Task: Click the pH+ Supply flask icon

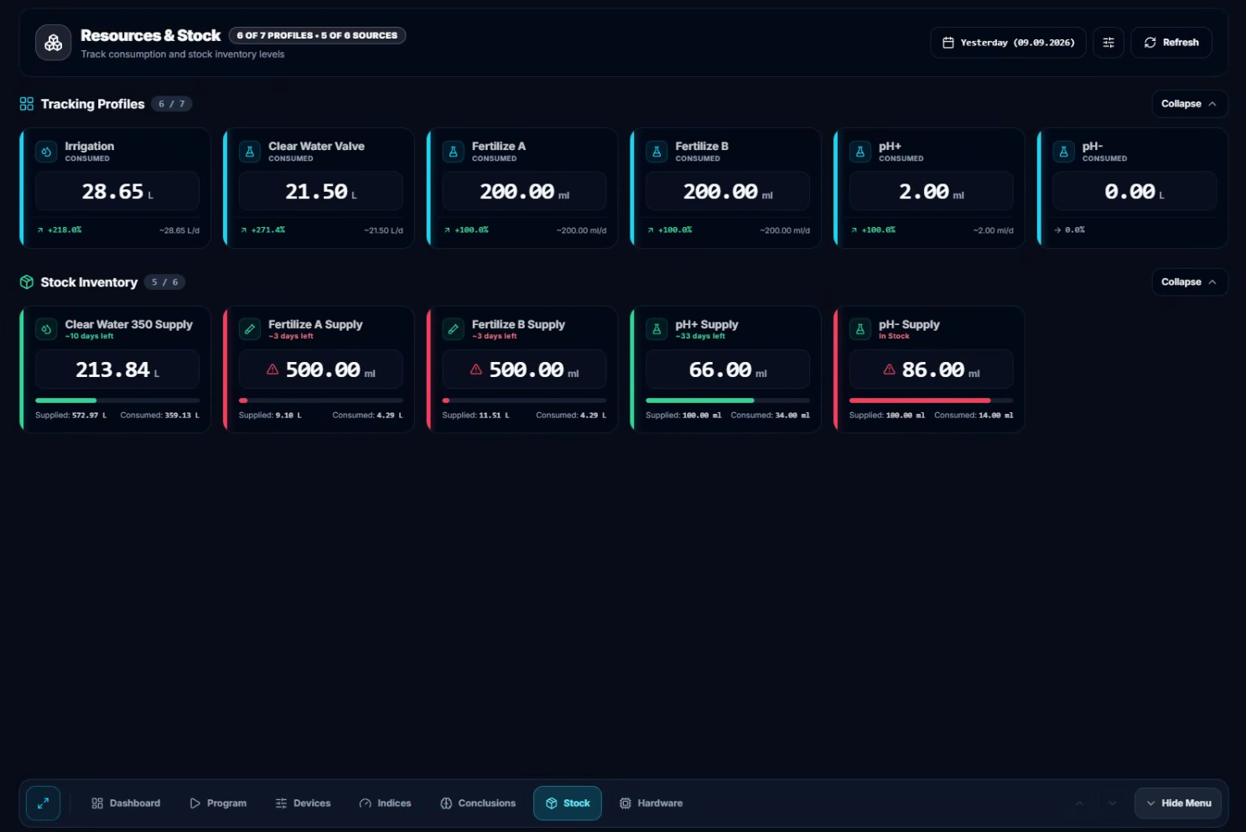Action: pyautogui.click(x=657, y=329)
